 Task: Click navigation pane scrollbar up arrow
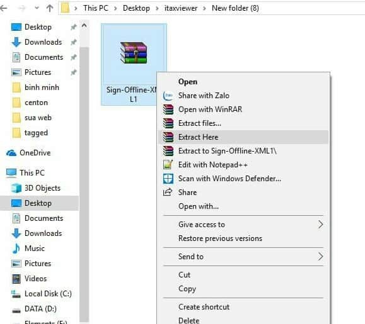click(84, 26)
